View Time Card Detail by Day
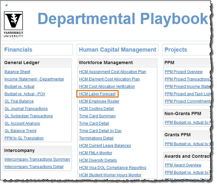 pos(100,131)
